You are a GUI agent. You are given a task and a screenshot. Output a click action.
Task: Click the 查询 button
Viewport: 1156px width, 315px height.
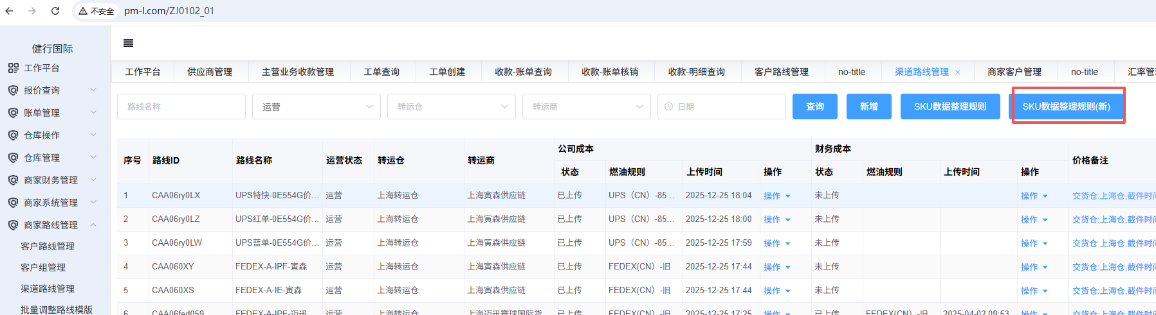(814, 106)
